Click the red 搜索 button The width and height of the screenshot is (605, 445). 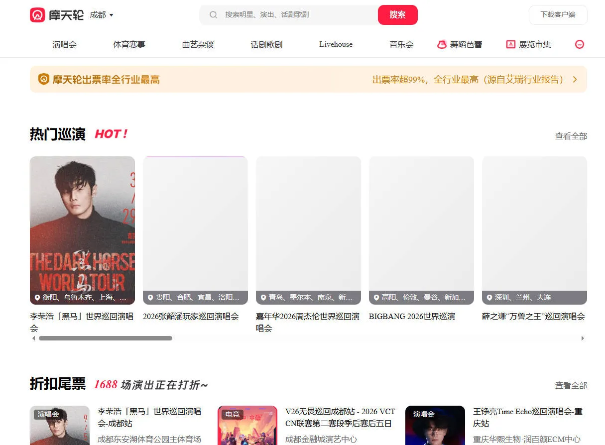398,15
